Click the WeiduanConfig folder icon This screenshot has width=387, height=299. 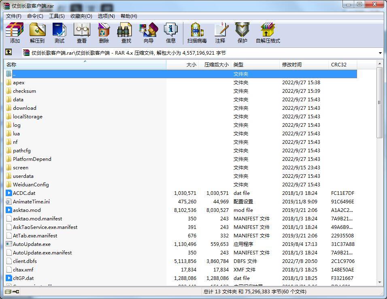9,184
